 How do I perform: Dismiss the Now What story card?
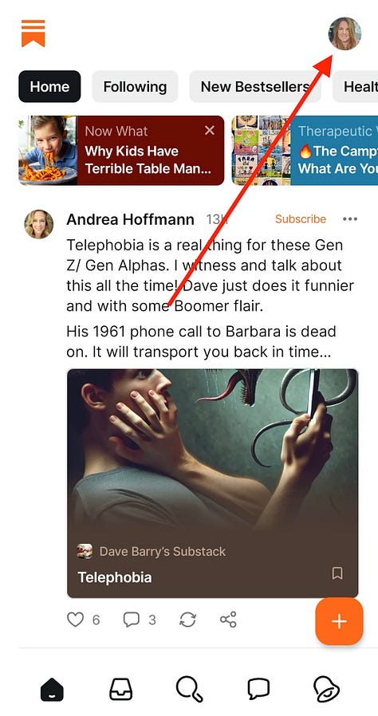[x=210, y=131]
